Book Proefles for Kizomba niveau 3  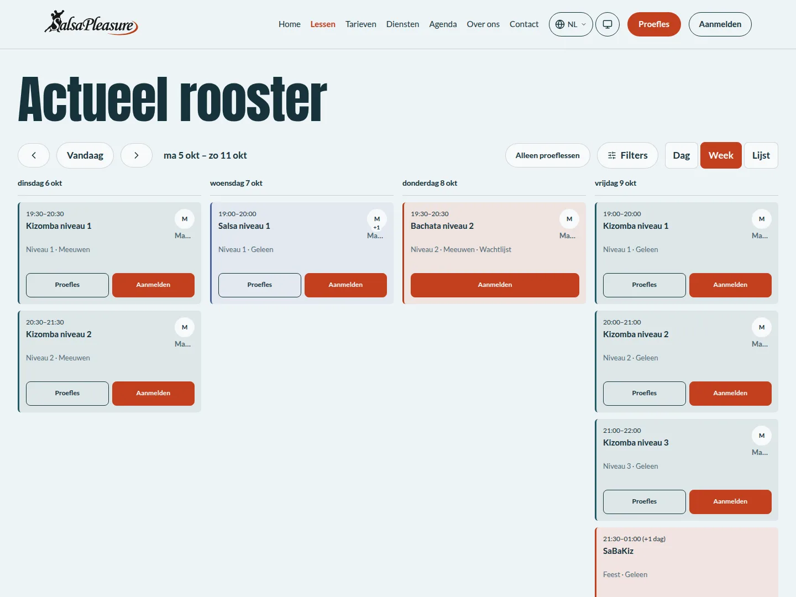[645, 502]
